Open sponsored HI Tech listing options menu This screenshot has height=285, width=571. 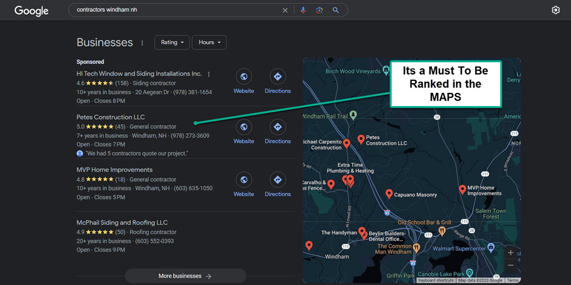(x=209, y=74)
